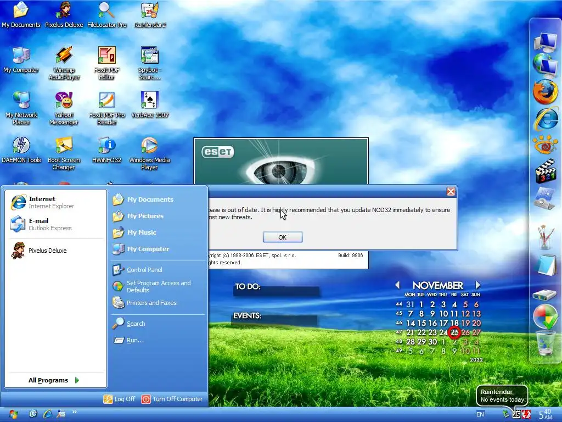
Task: Open Foxit PDF Pro Reader shortcut
Action: (107, 108)
